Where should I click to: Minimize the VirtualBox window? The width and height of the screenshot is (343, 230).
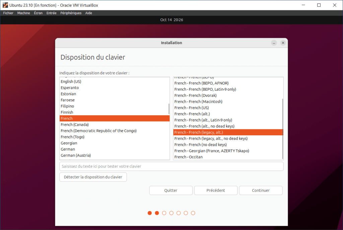[303, 5]
